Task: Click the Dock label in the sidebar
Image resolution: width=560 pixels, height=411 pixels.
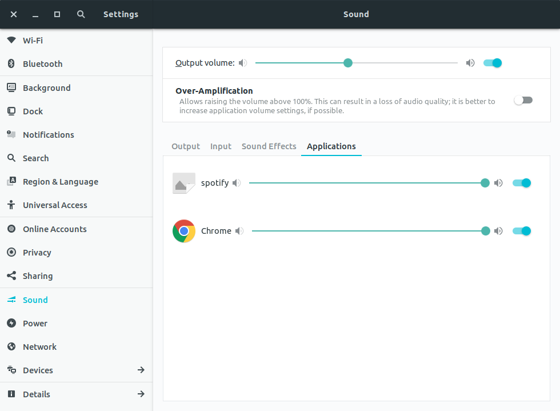Action: (x=33, y=111)
